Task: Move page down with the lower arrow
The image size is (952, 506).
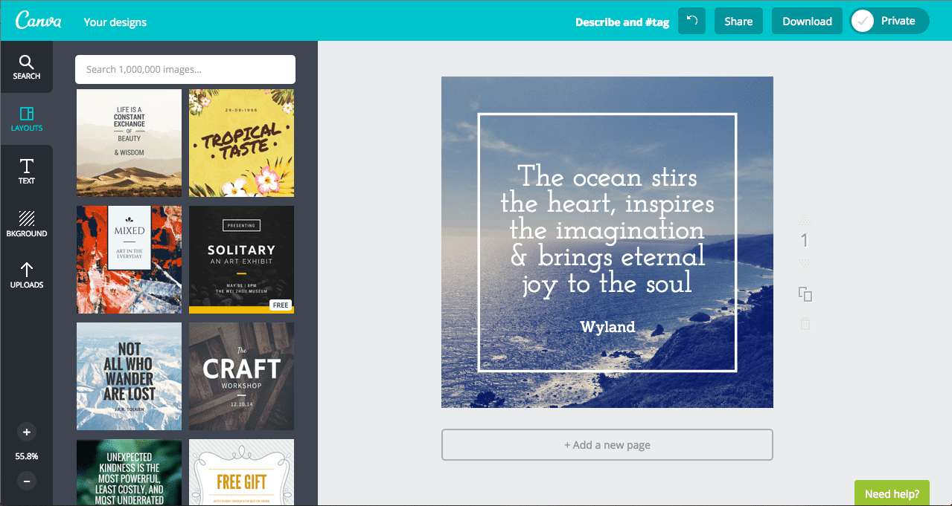Action: (805, 262)
